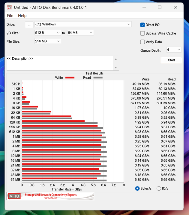The width and height of the screenshot is (189, 215).
Task: Click the gray Read legend swatch
Action: pyautogui.click(x=98, y=78)
